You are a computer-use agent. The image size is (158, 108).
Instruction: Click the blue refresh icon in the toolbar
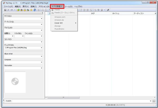[35, 10]
